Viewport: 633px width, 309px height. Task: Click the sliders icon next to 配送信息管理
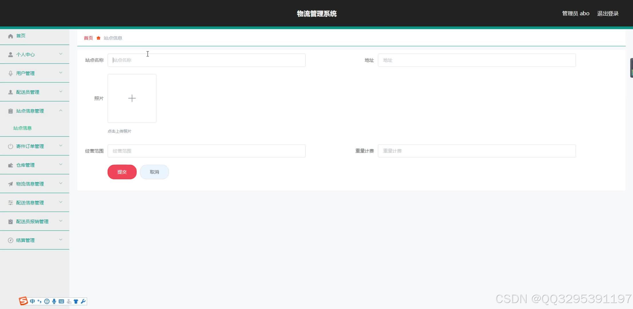click(x=11, y=203)
